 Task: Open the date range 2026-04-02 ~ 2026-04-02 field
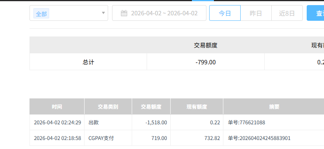(159, 13)
